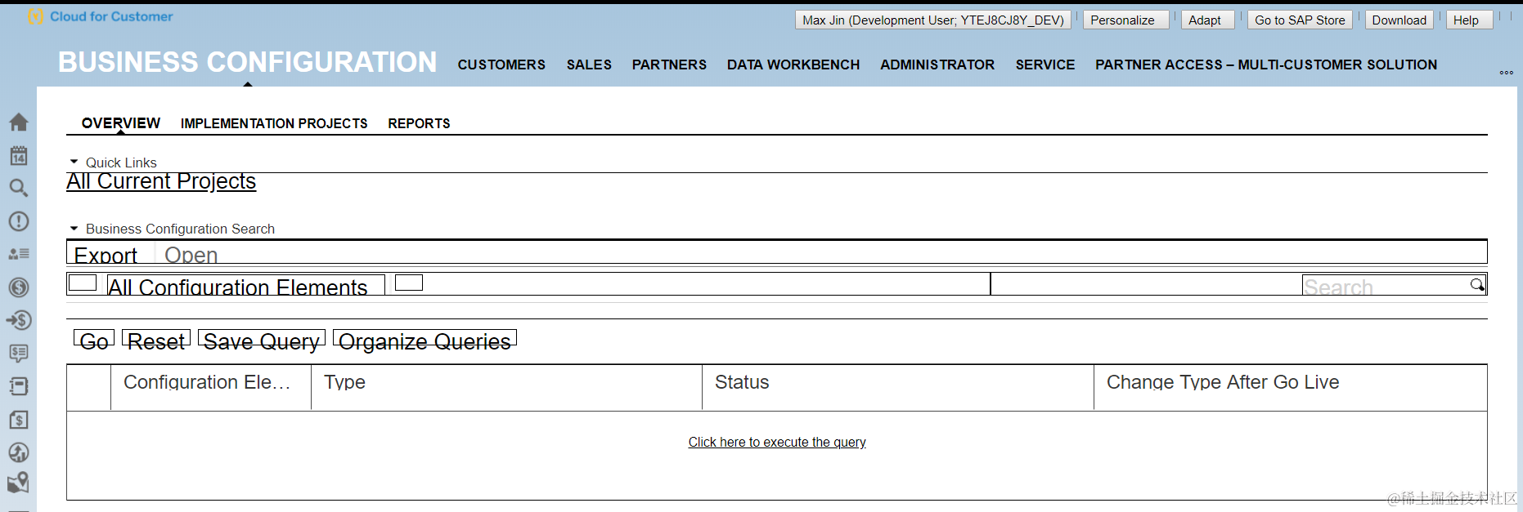The image size is (1523, 512).
Task: Sort by Change Type After Go Live header
Action: (x=1291, y=386)
